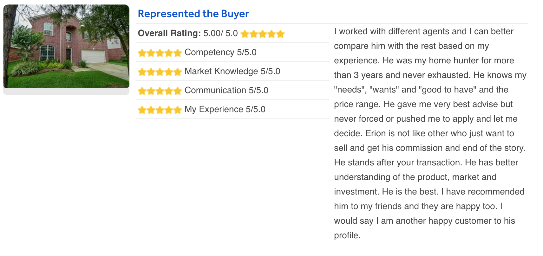Select the Communication star rating icons
This screenshot has width=543, height=256.
click(160, 91)
